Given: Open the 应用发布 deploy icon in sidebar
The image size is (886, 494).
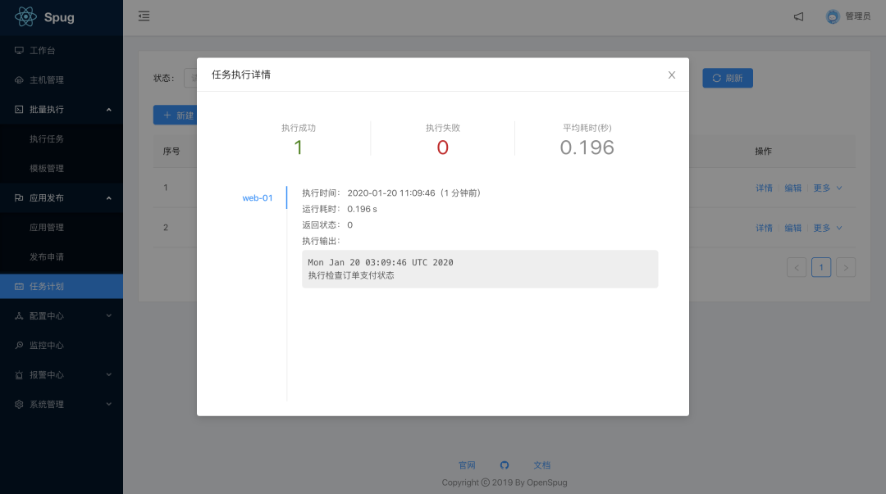Looking at the screenshot, I should pos(18,197).
